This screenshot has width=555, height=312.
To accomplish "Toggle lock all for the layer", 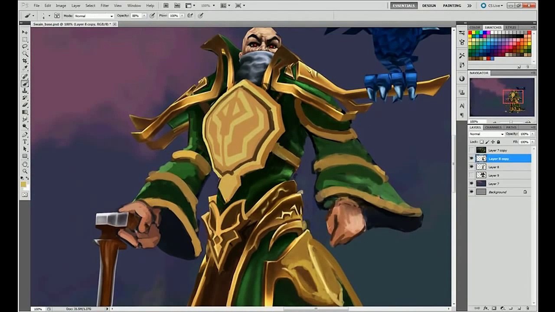I will coord(498,142).
